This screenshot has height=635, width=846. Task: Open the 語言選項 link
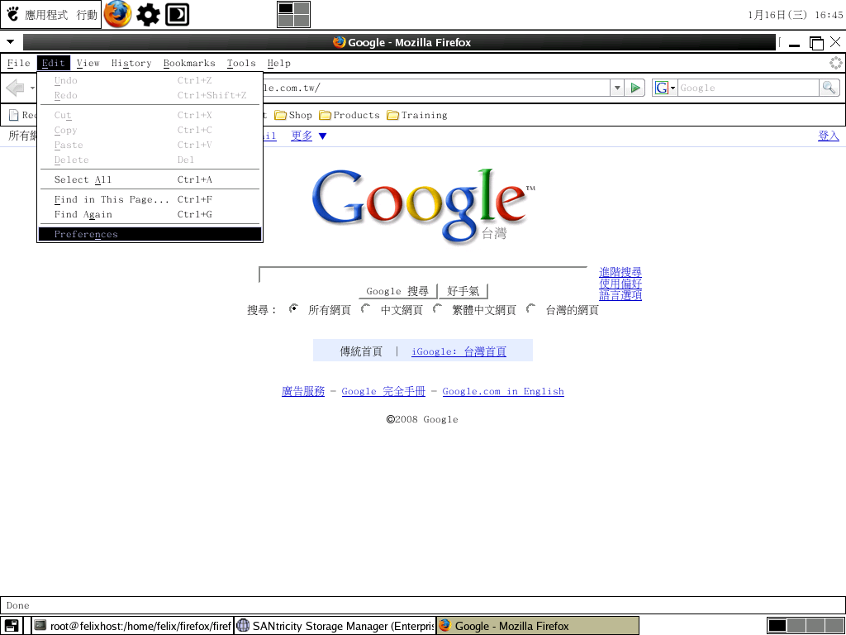coord(620,295)
